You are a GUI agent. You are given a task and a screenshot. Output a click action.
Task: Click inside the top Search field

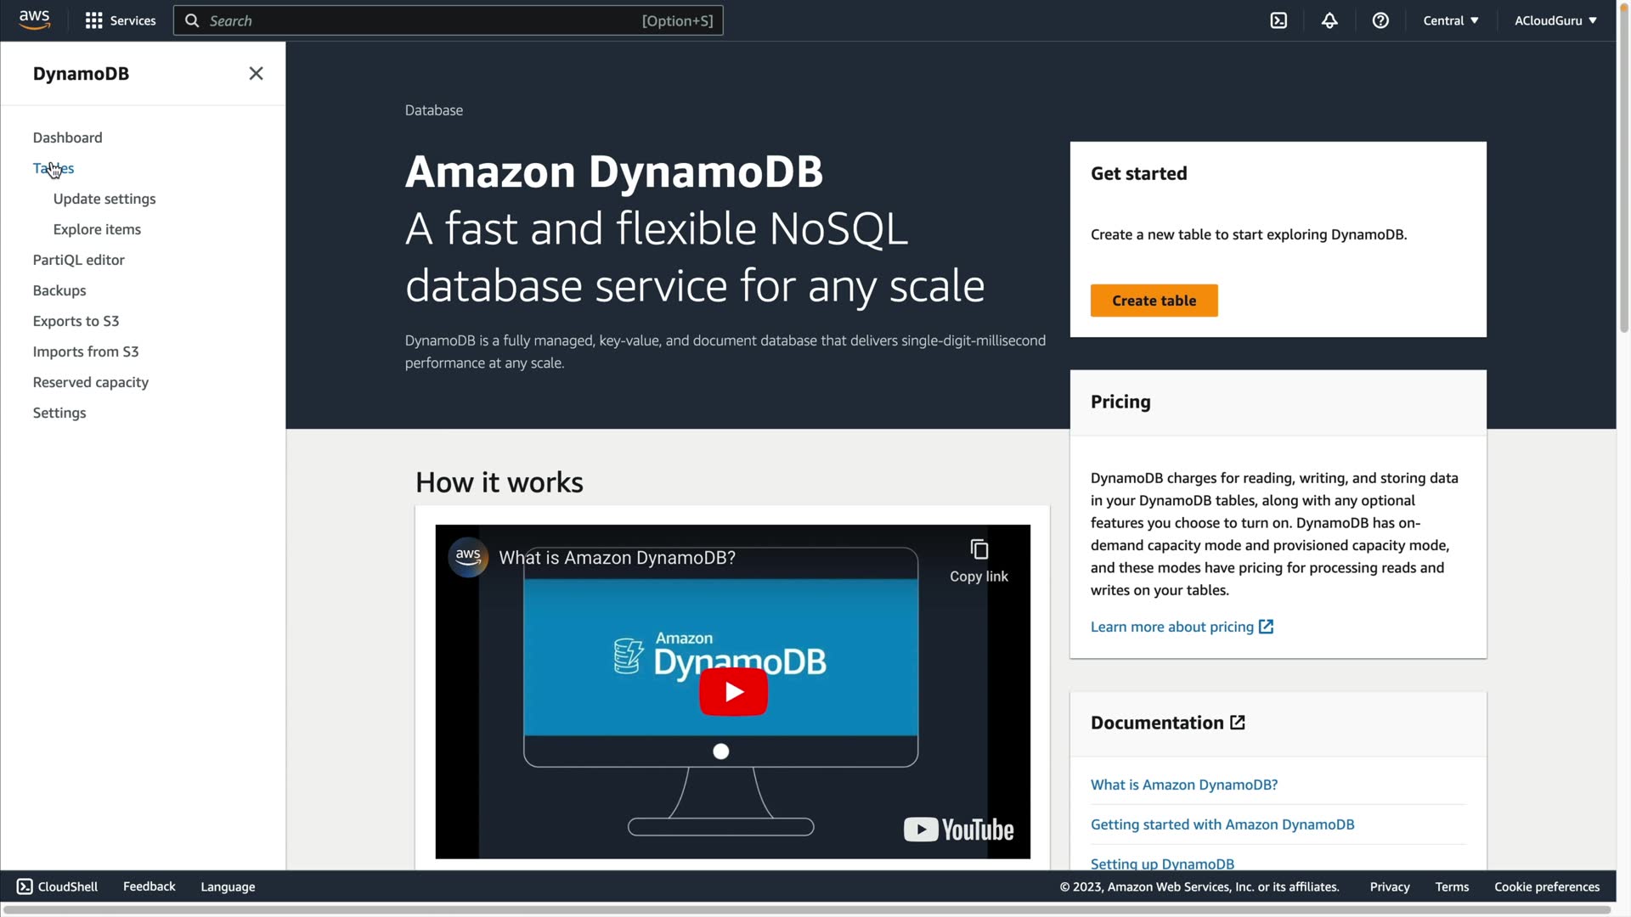pyautogui.click(x=425, y=20)
